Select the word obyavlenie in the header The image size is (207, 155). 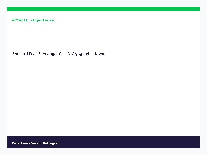[42, 20]
